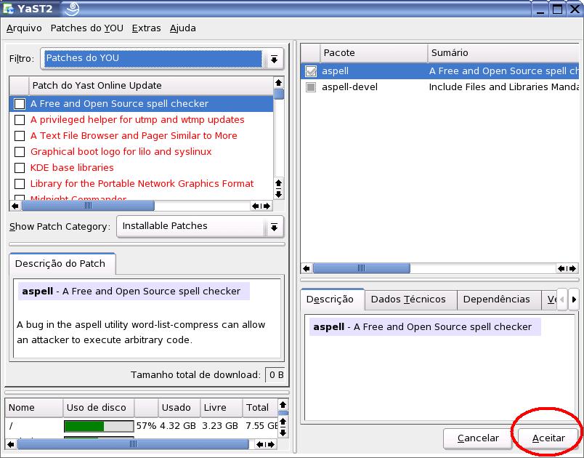Click the Livre column header

click(x=222, y=408)
